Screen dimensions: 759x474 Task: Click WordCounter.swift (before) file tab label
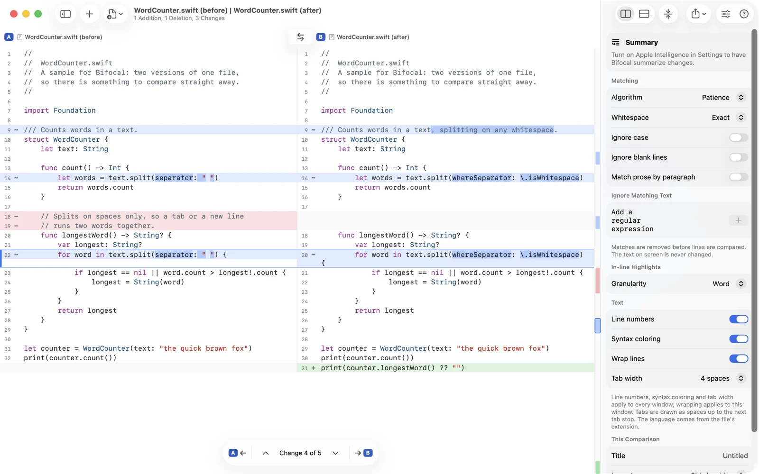coord(64,37)
